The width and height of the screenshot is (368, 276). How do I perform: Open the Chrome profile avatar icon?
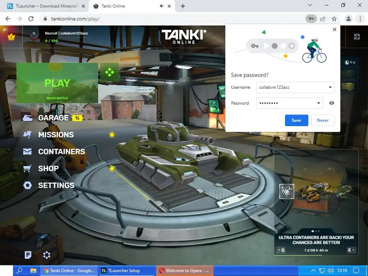click(349, 19)
